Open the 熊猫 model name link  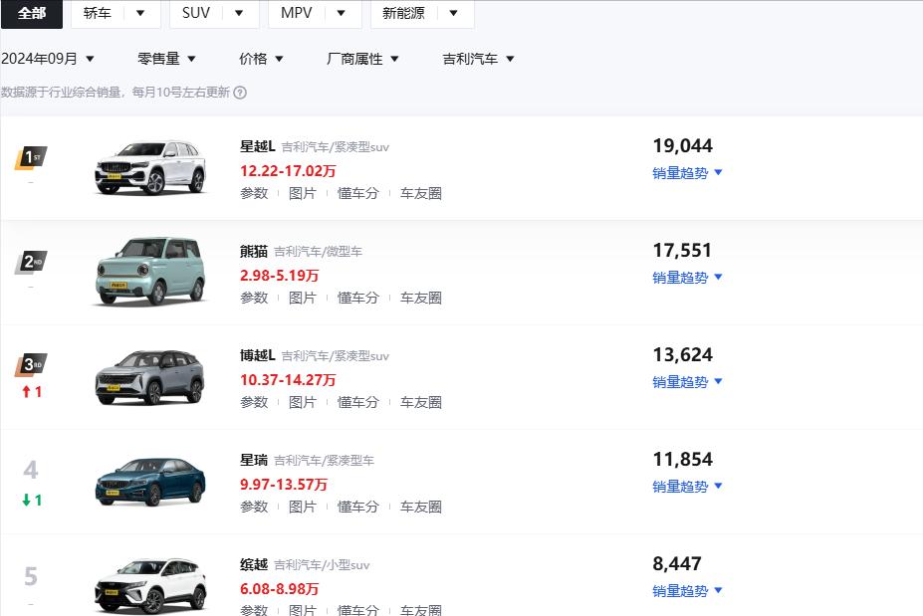(254, 251)
